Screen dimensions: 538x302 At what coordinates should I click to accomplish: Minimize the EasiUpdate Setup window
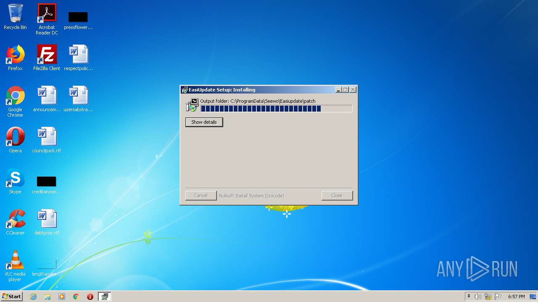click(338, 90)
